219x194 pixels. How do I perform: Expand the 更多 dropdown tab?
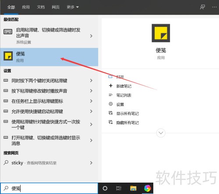73,7
